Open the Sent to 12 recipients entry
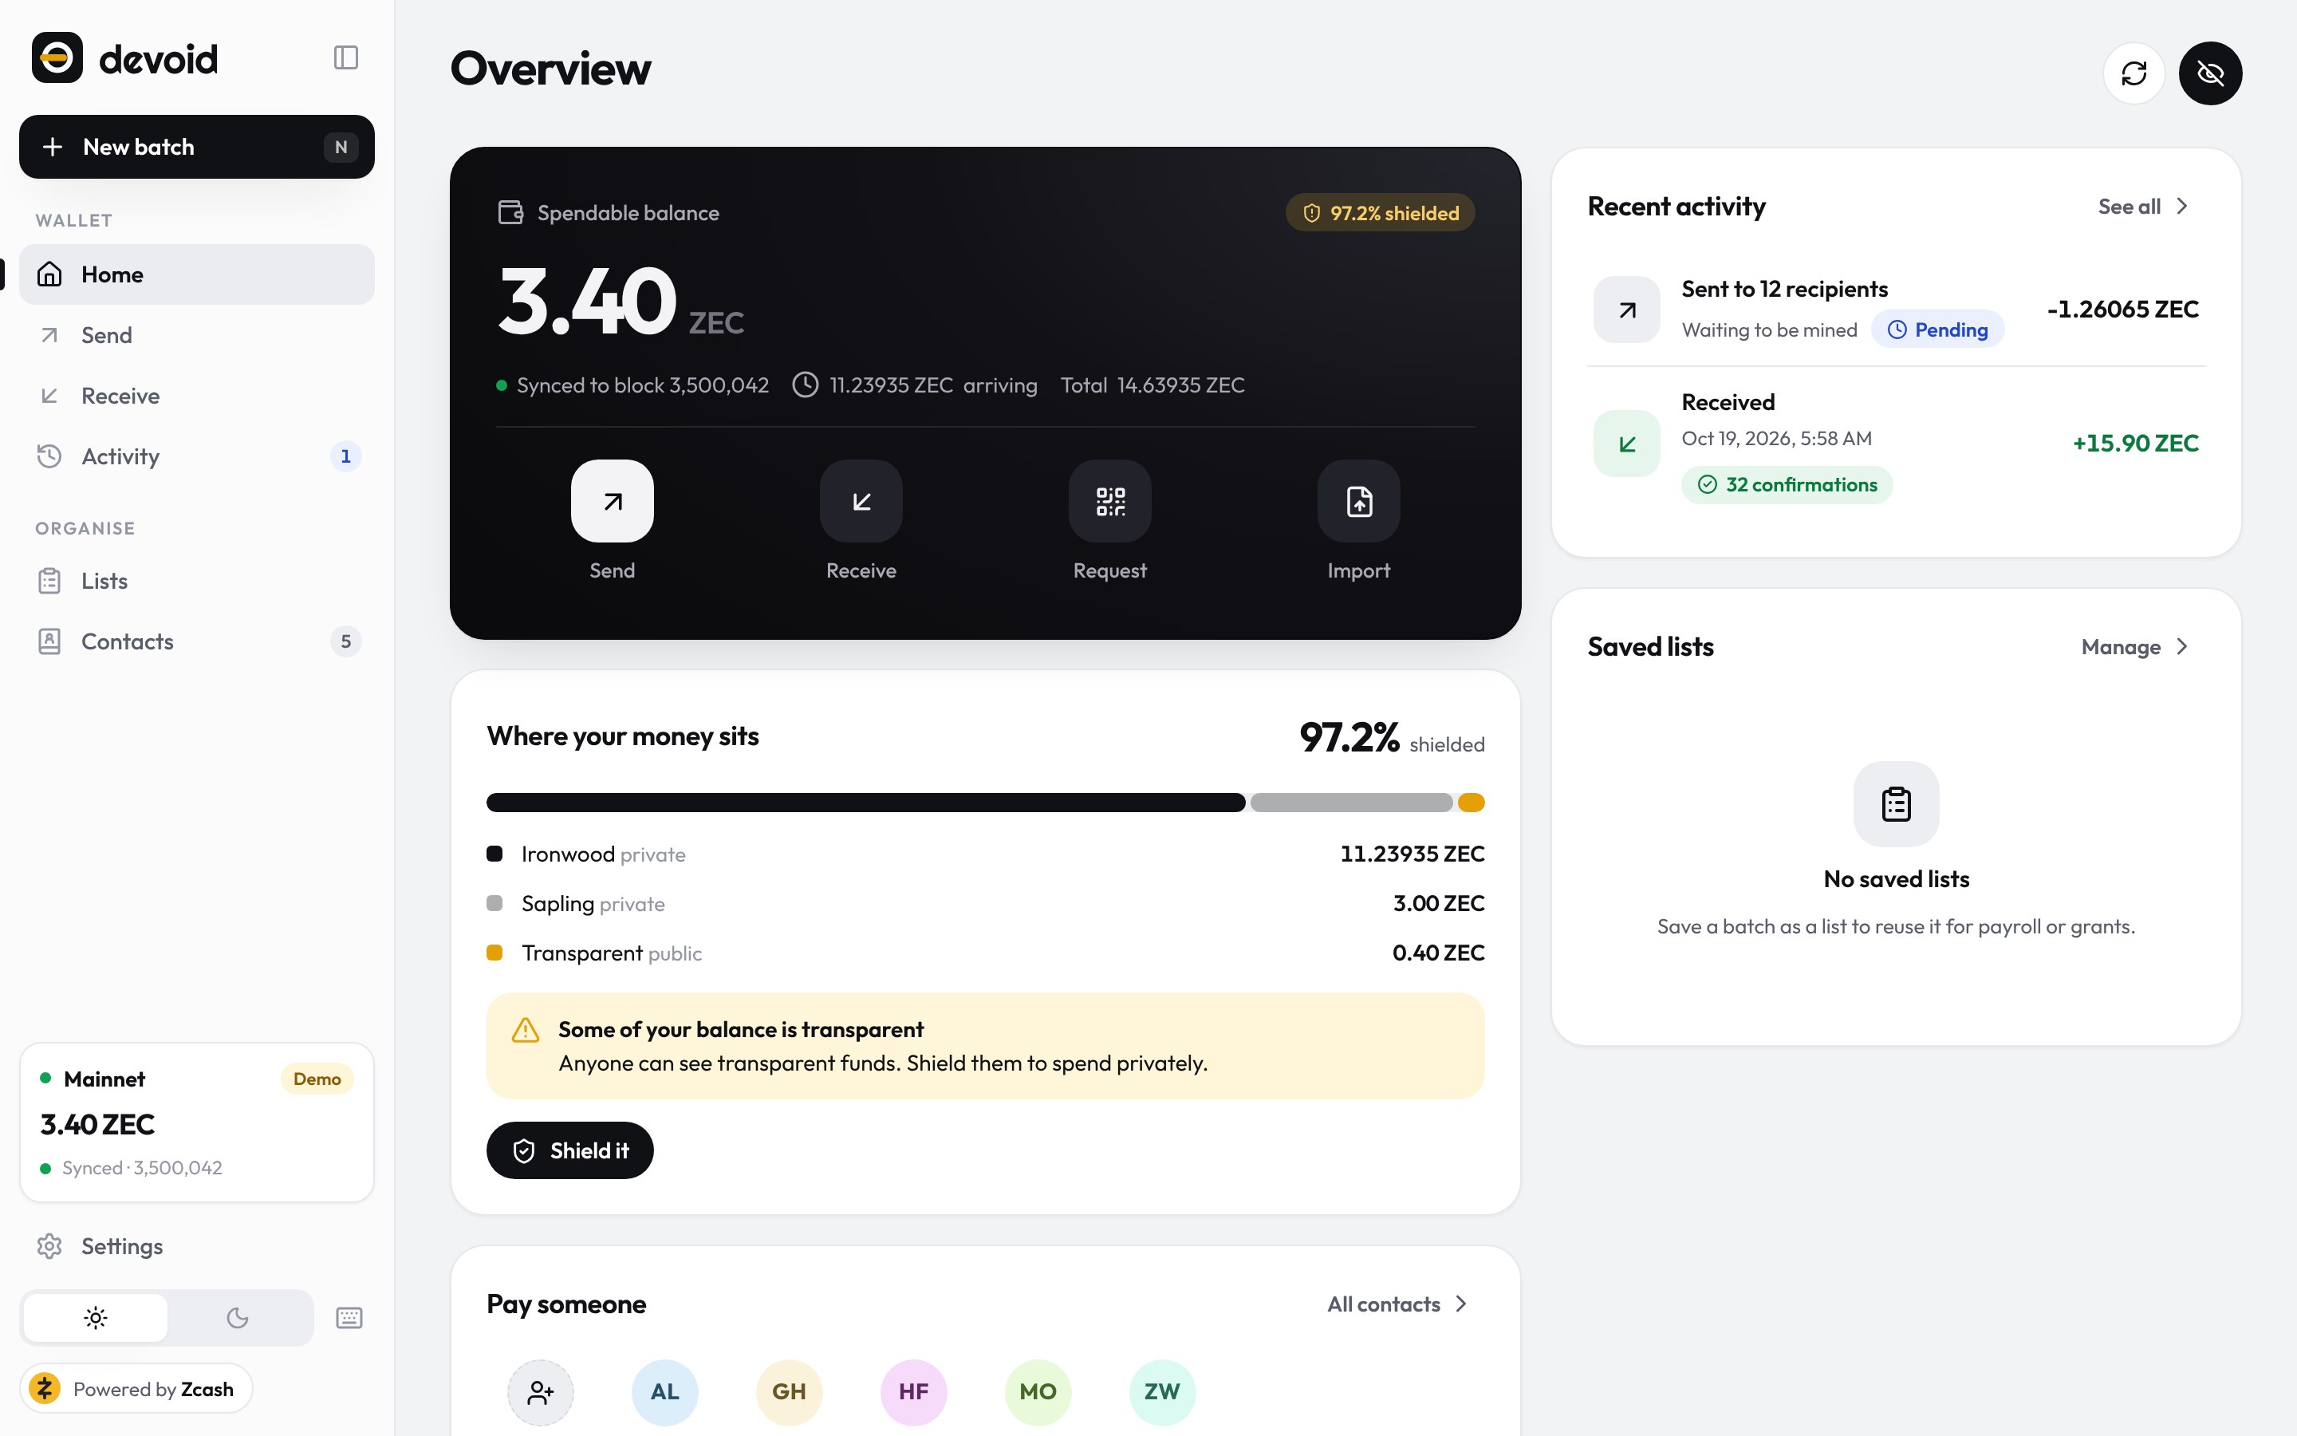 click(1897, 310)
